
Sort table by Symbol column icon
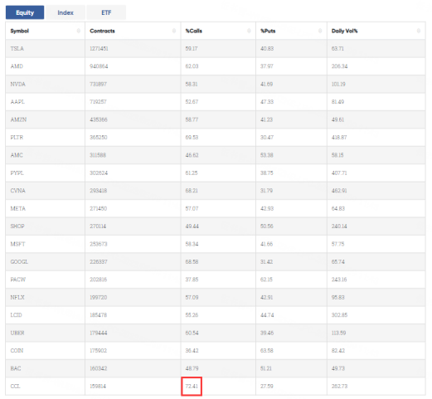[79, 31]
